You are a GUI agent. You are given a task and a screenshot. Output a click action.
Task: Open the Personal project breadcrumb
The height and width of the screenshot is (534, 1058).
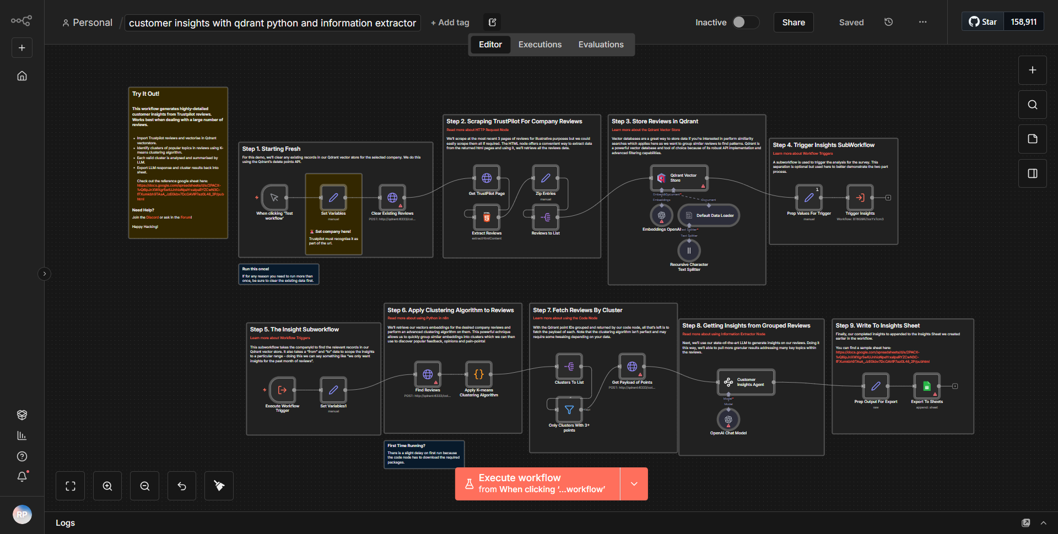click(x=87, y=23)
